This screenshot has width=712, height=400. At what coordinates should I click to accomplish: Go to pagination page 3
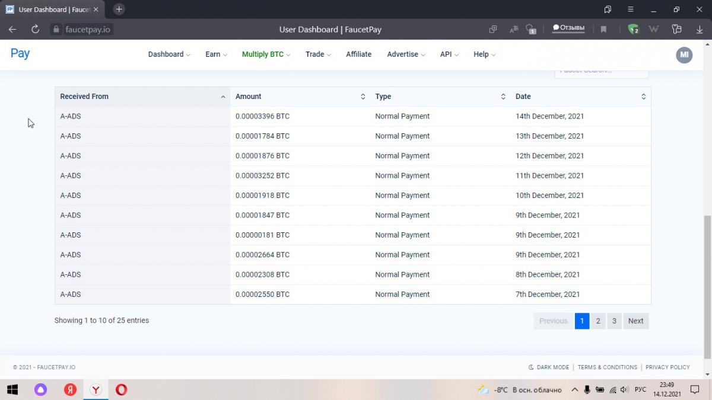(x=614, y=321)
